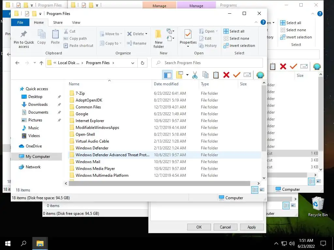The image size is (334, 250).
Task: Click Edit in the ribbon Open group
Action: pos(205,38)
